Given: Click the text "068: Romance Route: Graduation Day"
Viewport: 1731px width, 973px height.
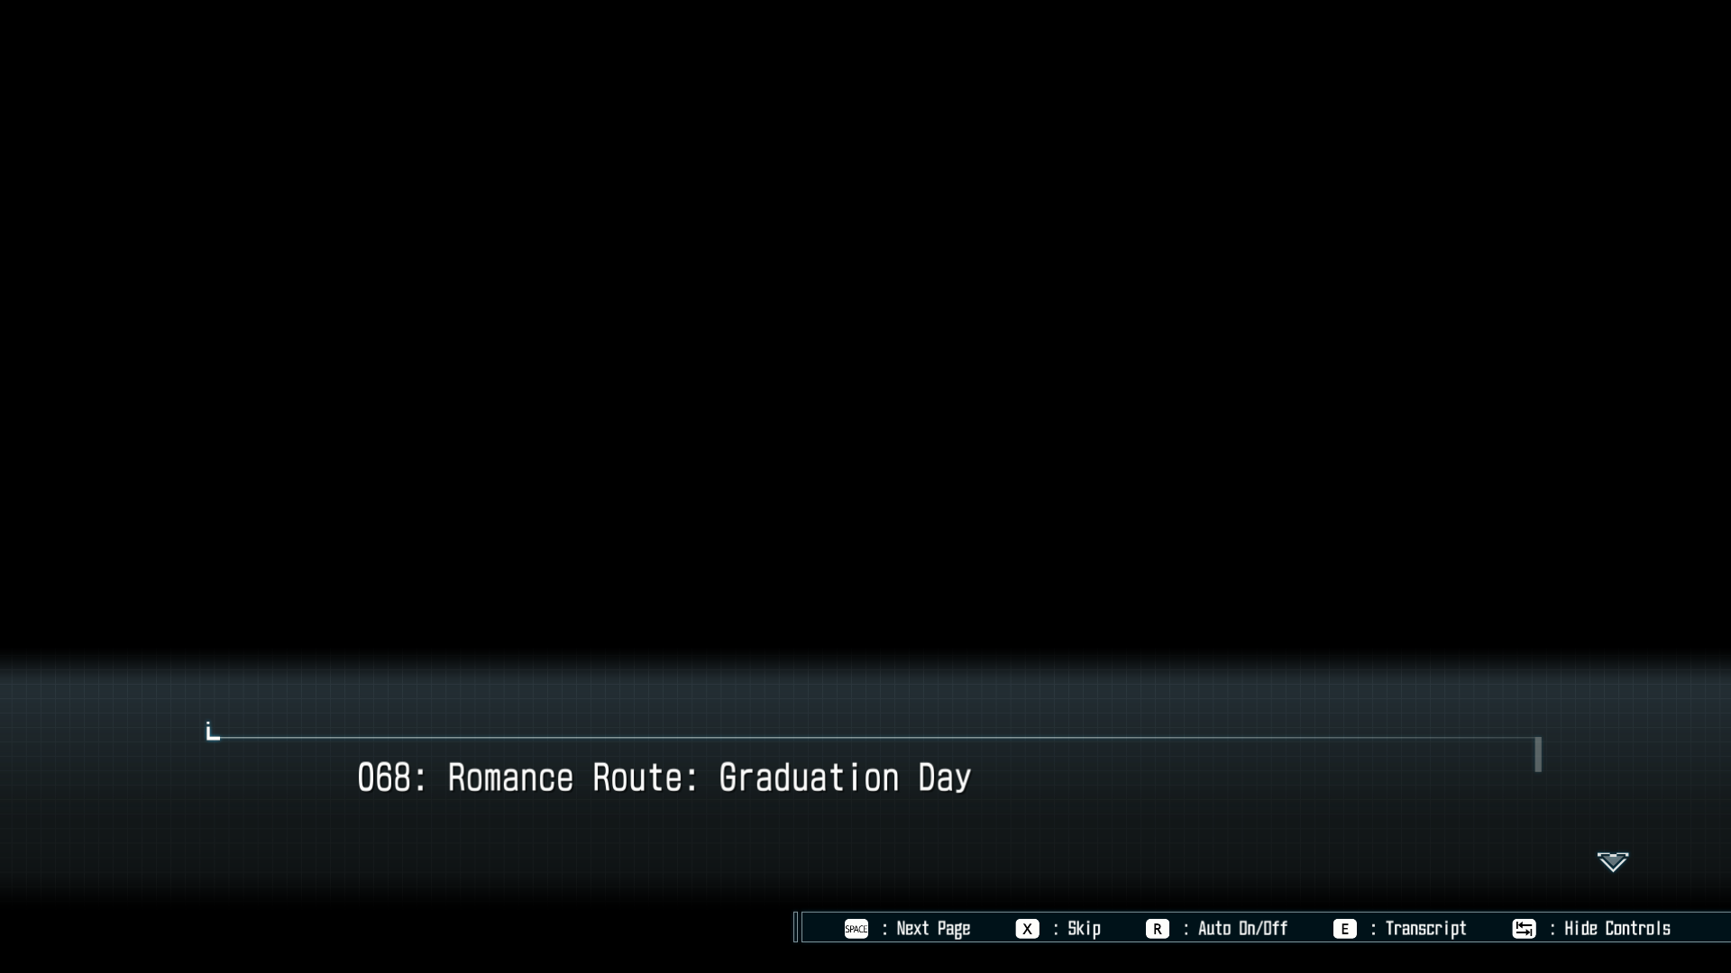Looking at the screenshot, I should [x=664, y=777].
